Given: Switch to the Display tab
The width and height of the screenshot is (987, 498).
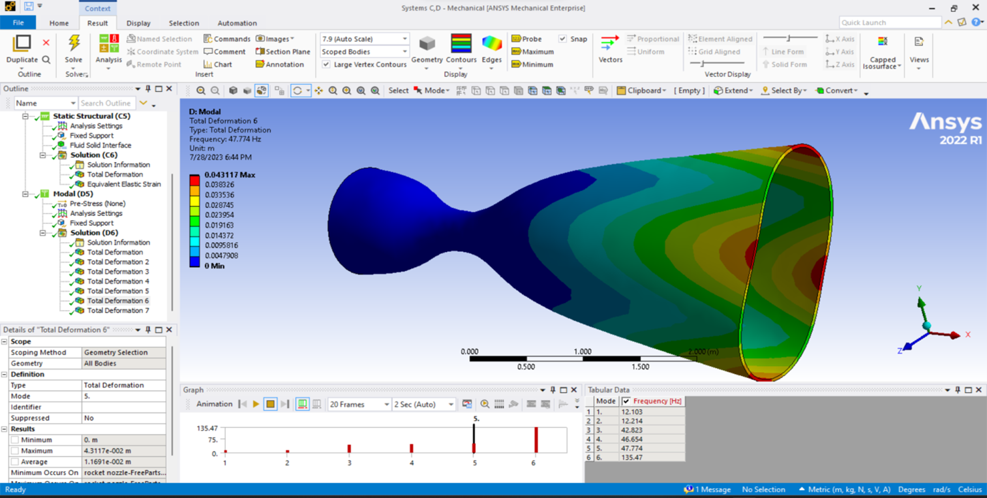Looking at the screenshot, I should click(138, 23).
